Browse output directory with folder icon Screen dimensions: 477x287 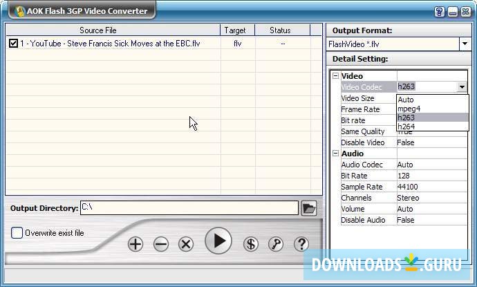[x=309, y=208]
